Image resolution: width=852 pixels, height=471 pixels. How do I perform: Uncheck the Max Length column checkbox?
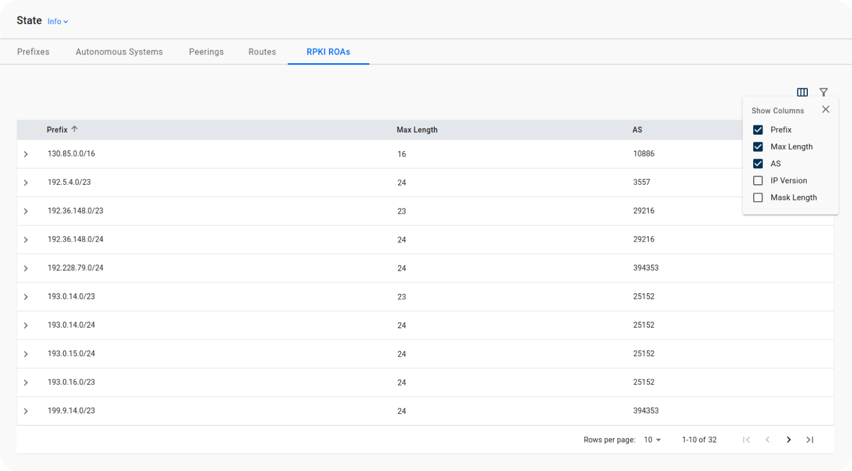pyautogui.click(x=758, y=147)
